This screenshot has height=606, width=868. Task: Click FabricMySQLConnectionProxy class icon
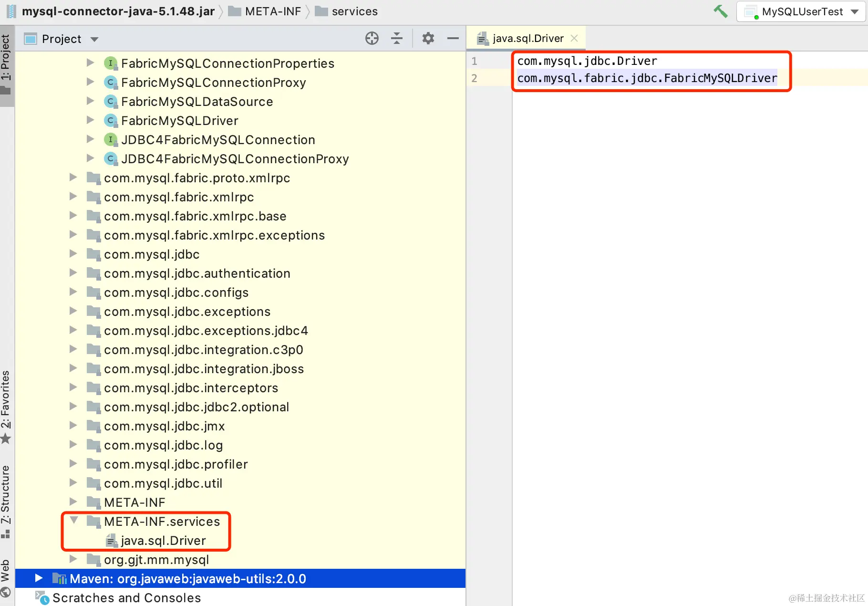tap(111, 83)
